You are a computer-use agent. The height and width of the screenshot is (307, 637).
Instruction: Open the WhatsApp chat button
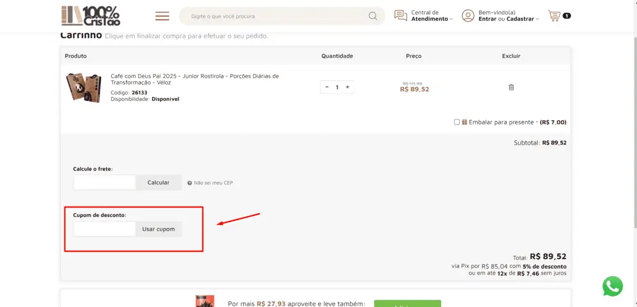point(612,286)
